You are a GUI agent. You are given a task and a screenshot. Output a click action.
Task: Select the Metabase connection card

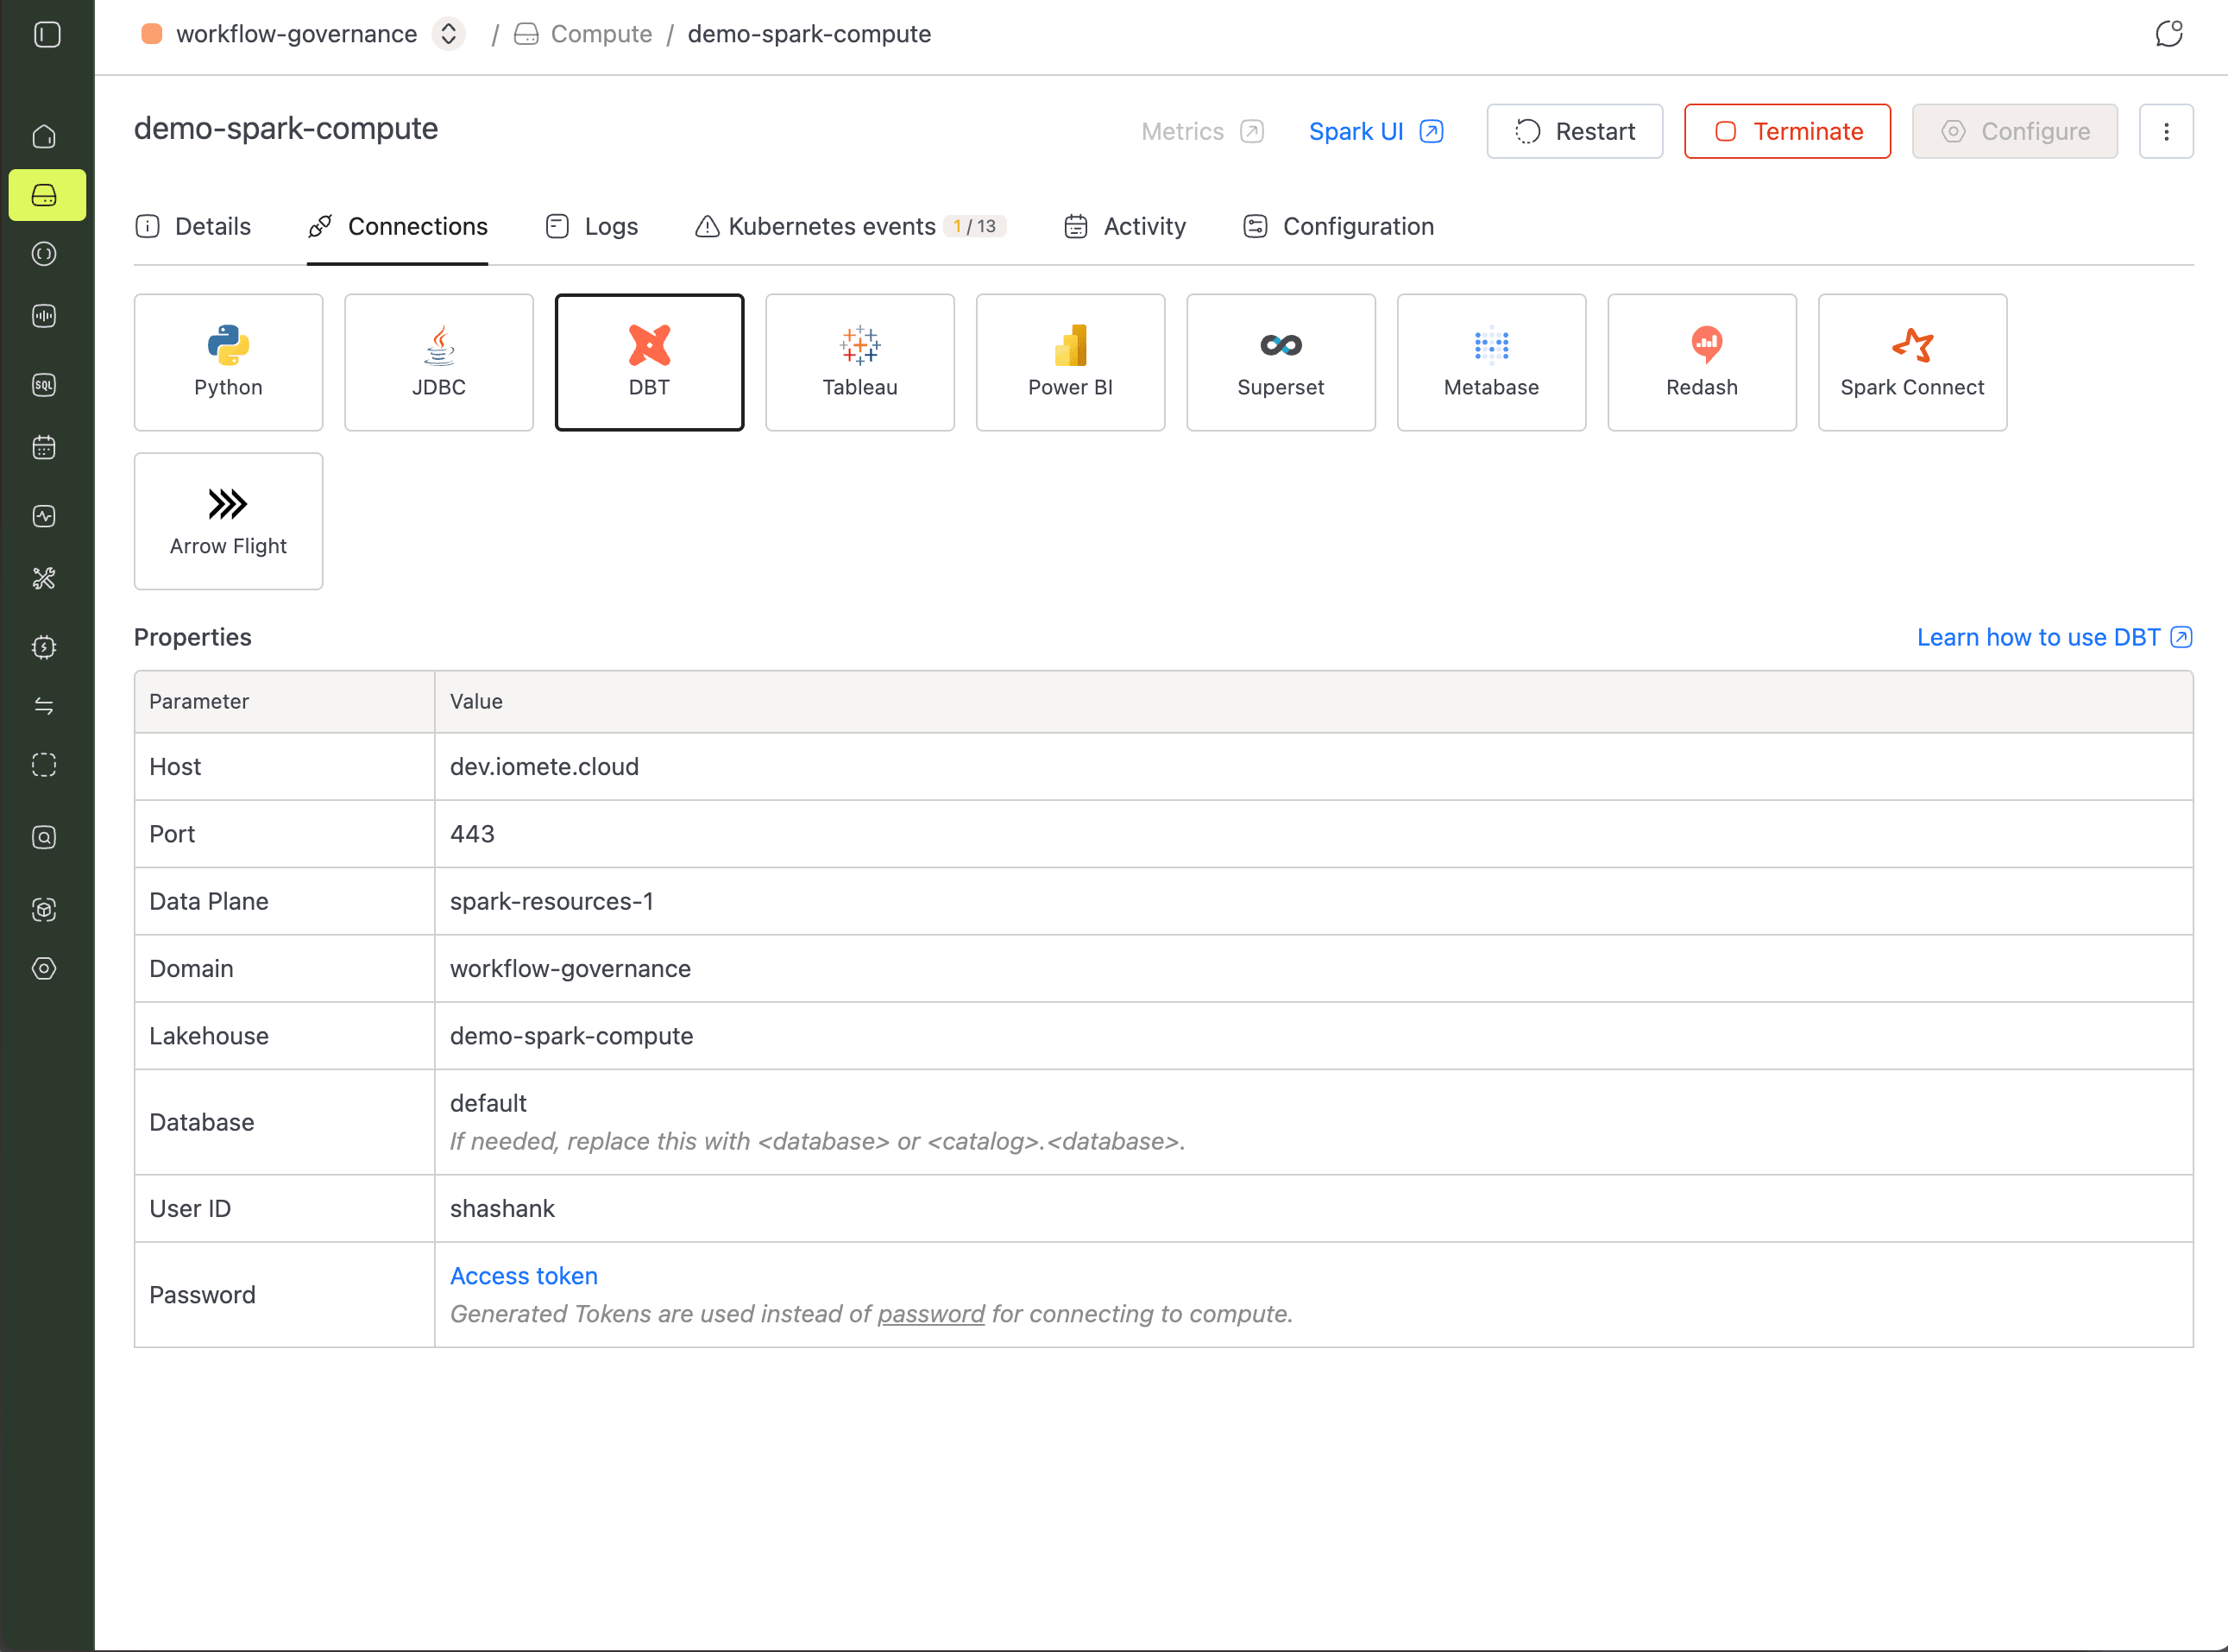(x=1490, y=362)
